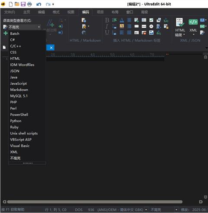This screenshot has height=213, width=208.
Task: Click the HTML Tidy large icon
Action: (x=180, y=22)
